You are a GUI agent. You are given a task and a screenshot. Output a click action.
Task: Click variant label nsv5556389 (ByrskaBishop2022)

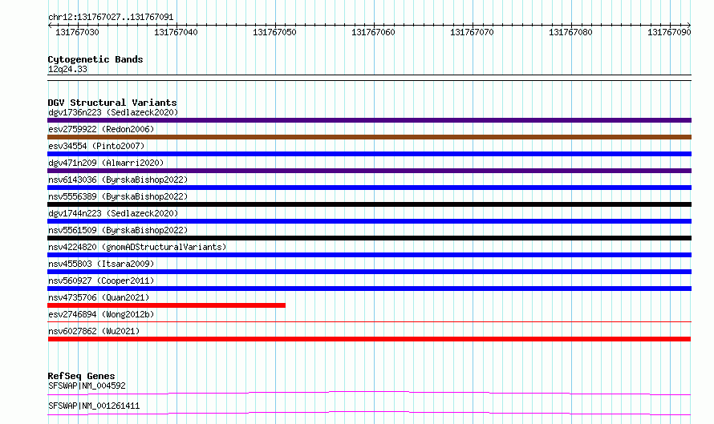tap(118, 196)
